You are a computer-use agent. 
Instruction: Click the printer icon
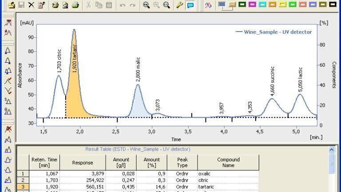coord(75,5)
